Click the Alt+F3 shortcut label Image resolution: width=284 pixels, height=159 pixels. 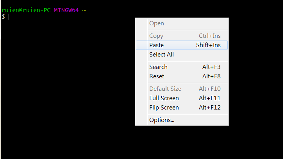pyautogui.click(x=211, y=67)
